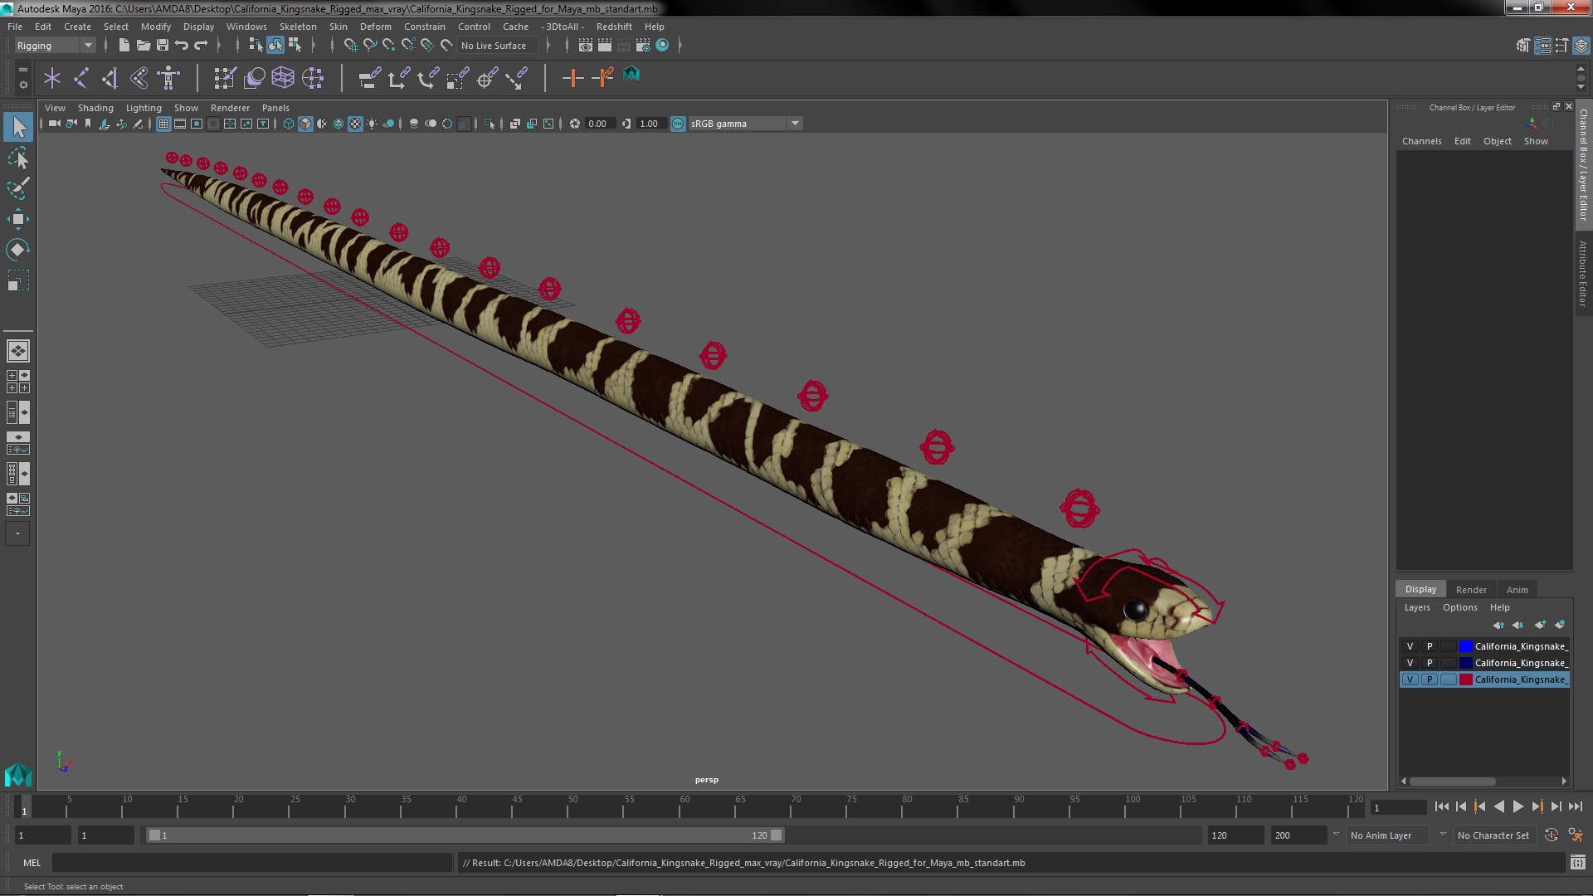
Task: Open the Channels menu in Channel Box
Action: (1421, 141)
